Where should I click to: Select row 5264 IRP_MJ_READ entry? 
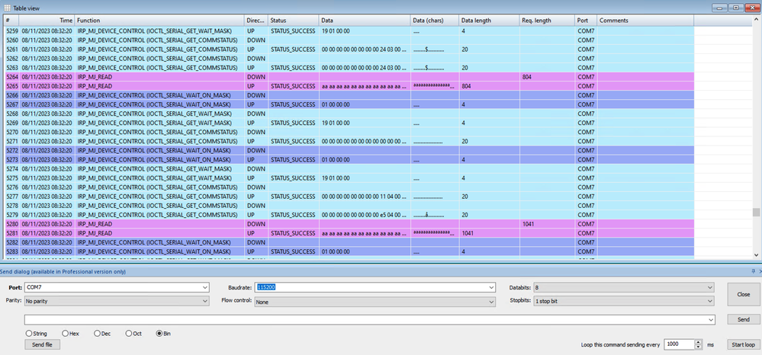click(153, 77)
